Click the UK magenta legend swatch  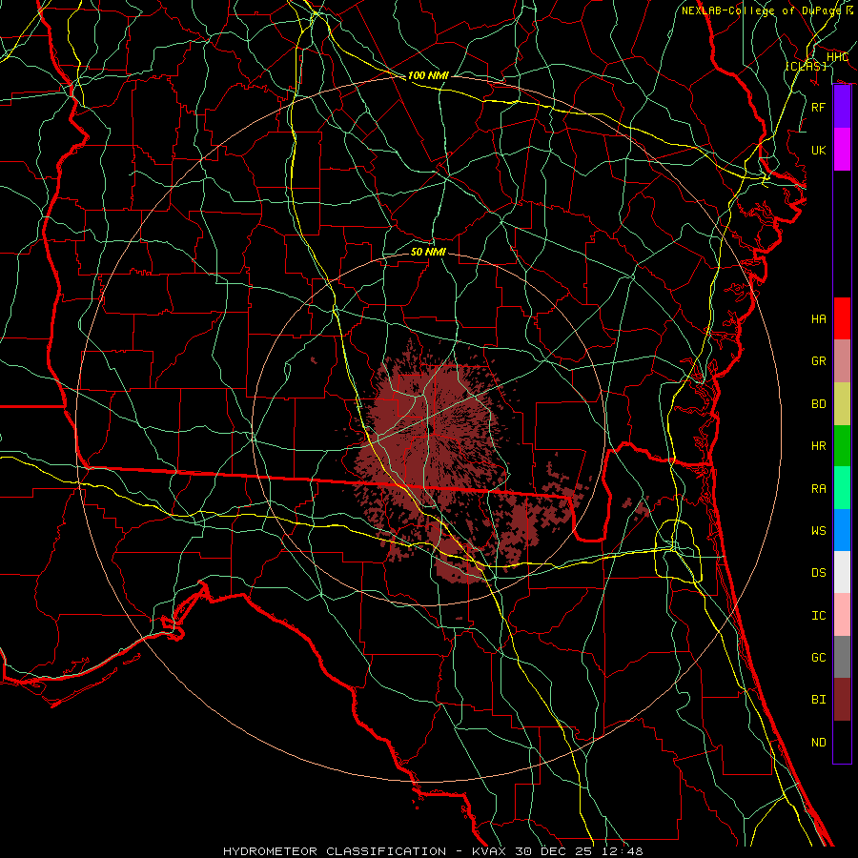[842, 150]
